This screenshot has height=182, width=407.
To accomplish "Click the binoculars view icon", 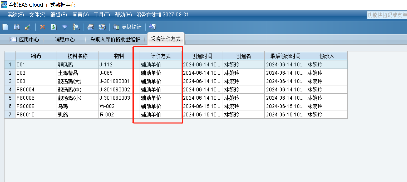I will click(17, 27).
